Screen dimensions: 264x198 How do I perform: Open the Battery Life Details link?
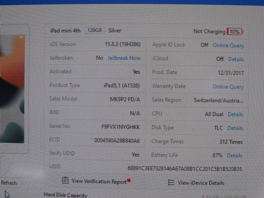tap(234, 155)
